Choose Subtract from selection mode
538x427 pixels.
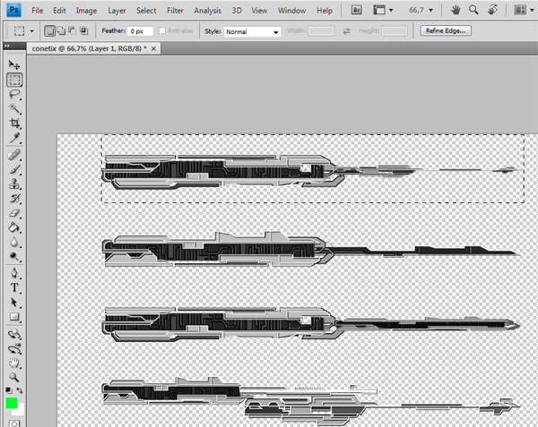[72, 30]
